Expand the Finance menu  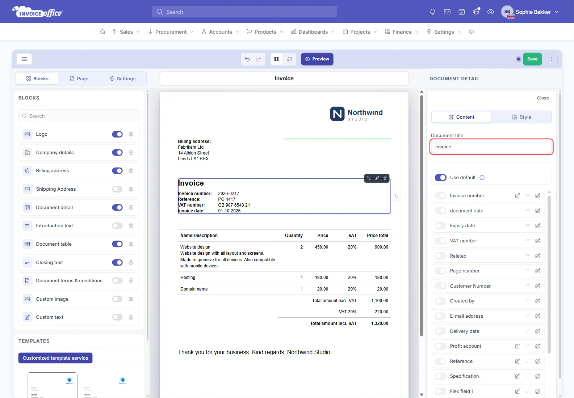tap(402, 32)
